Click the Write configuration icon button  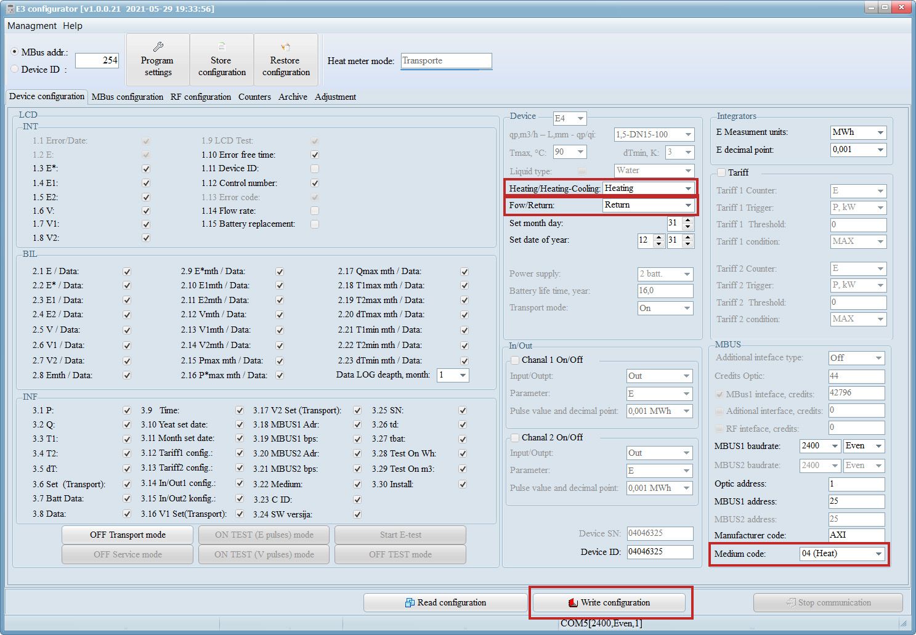573,603
